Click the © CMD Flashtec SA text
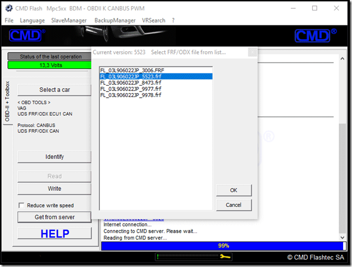This screenshot has width=352, height=267. point(316,258)
